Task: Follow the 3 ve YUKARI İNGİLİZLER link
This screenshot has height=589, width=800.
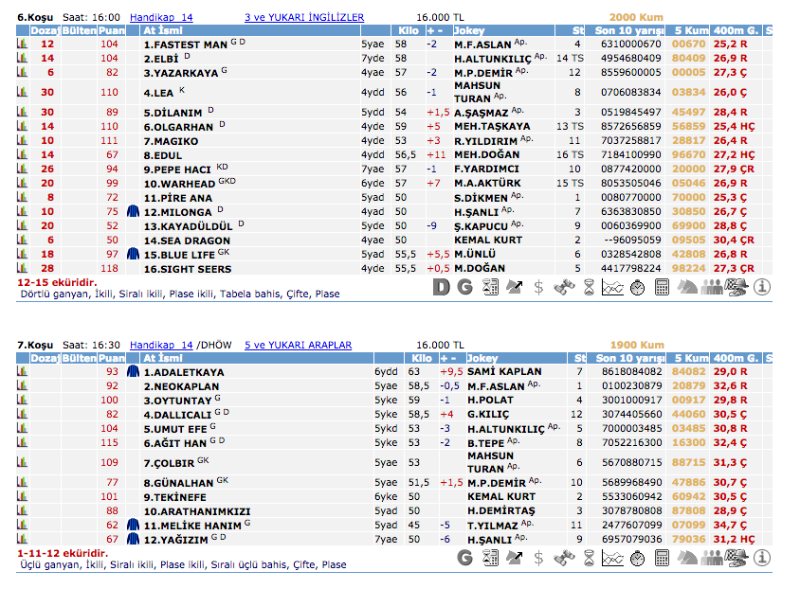Action: (304, 17)
